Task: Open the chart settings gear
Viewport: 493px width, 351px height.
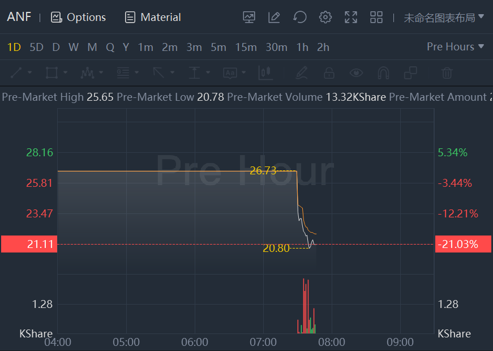Action: [x=325, y=17]
